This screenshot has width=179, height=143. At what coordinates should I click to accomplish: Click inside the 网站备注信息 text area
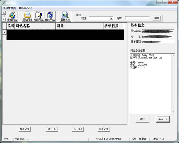click(x=151, y=84)
